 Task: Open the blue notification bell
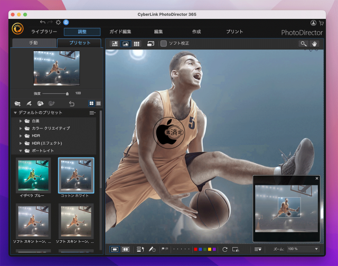click(x=66, y=22)
